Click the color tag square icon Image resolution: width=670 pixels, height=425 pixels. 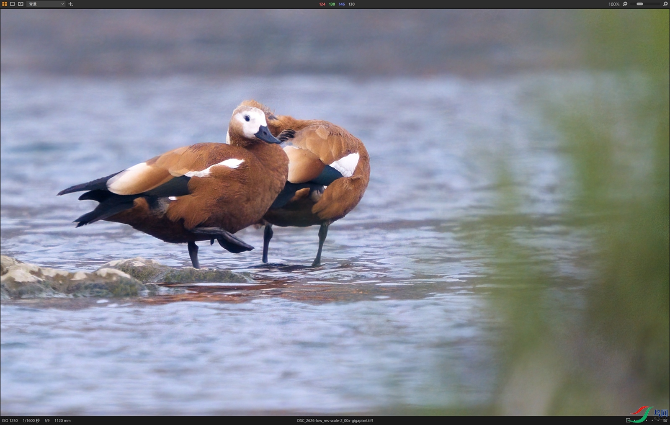[x=628, y=420]
